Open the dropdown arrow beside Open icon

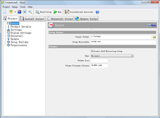[15, 12]
